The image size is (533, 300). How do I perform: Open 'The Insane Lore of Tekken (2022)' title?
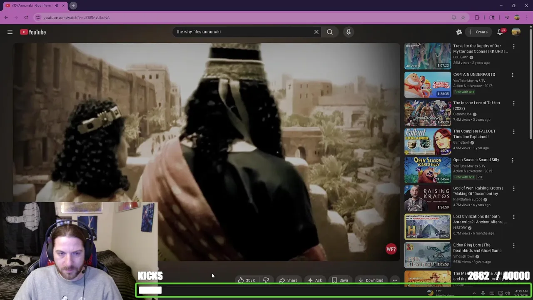pos(476,105)
